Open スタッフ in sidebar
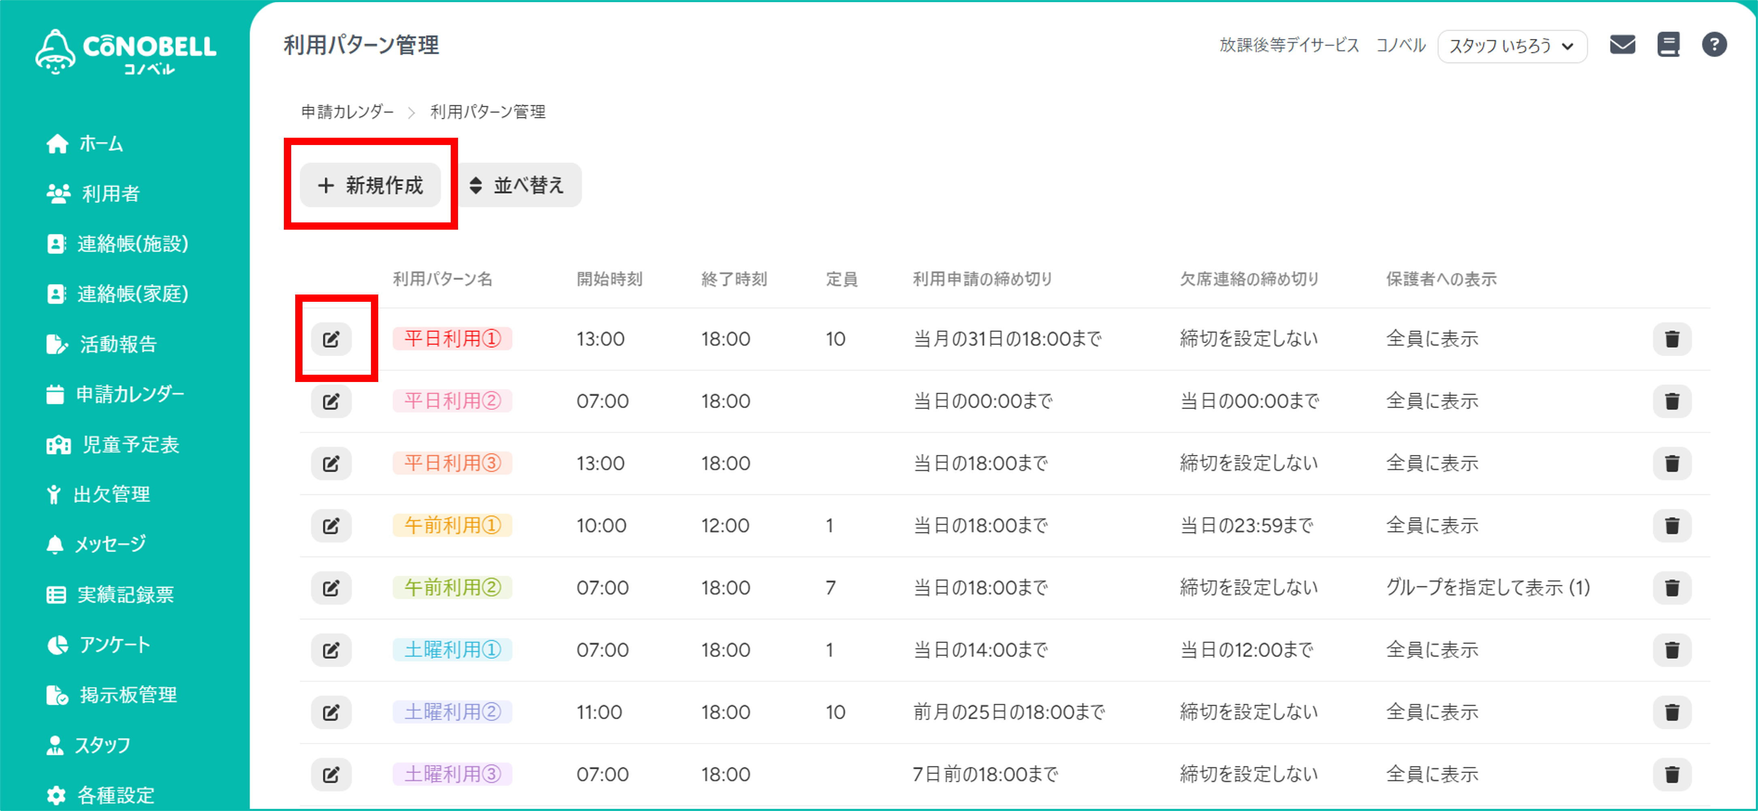 tap(88, 745)
